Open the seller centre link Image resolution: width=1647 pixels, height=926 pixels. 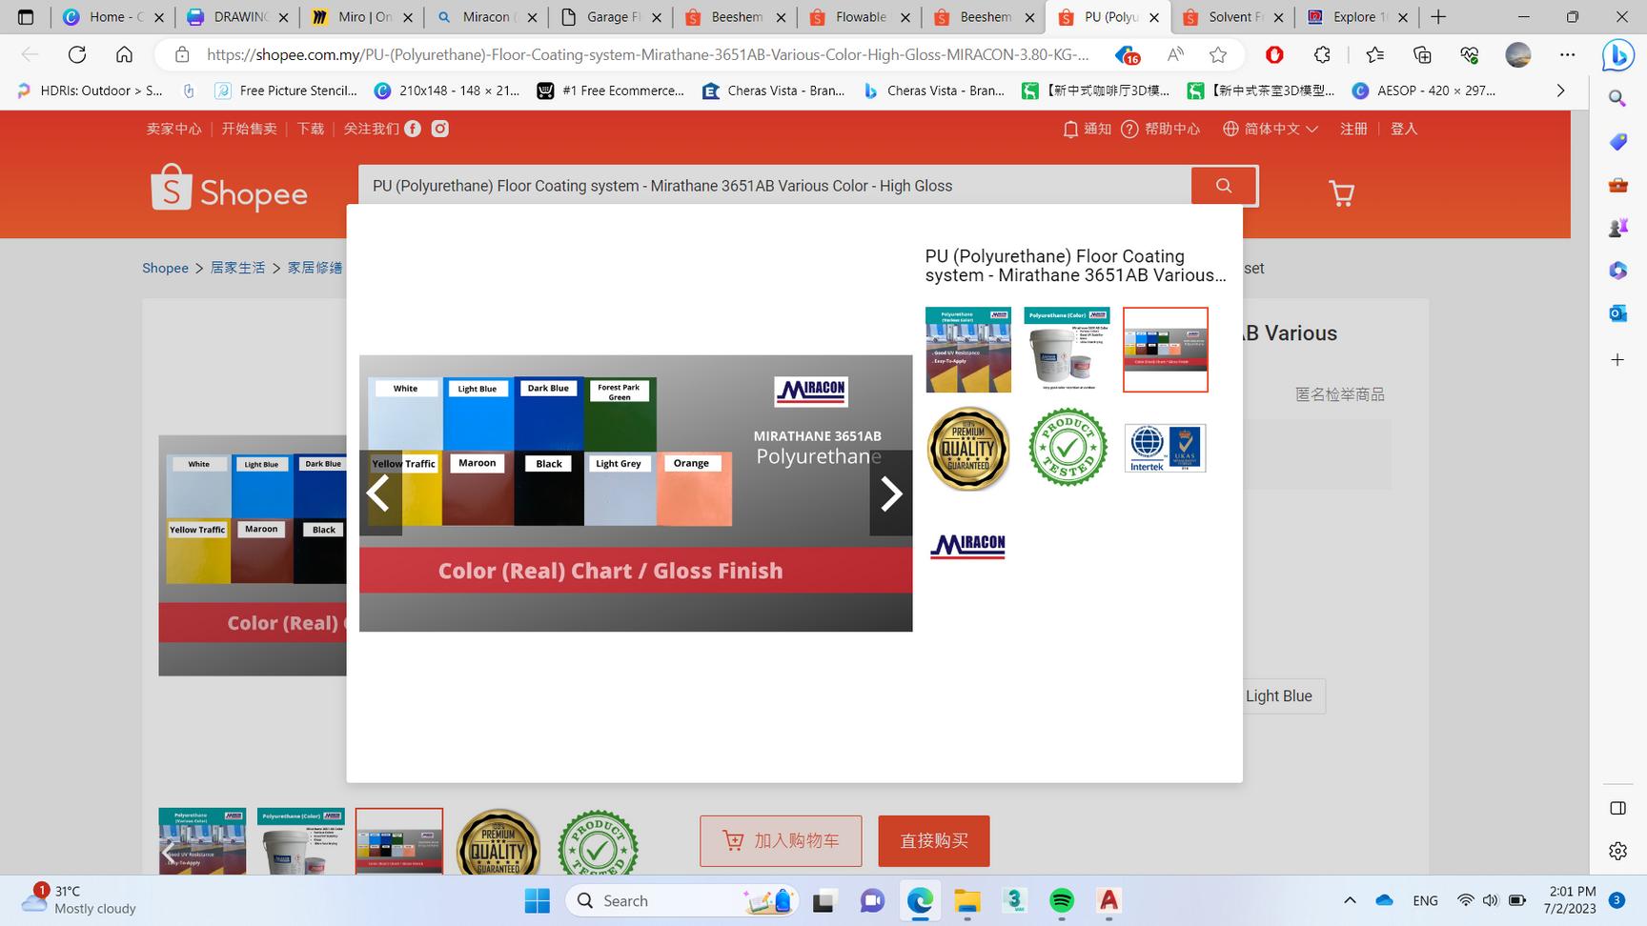point(173,129)
